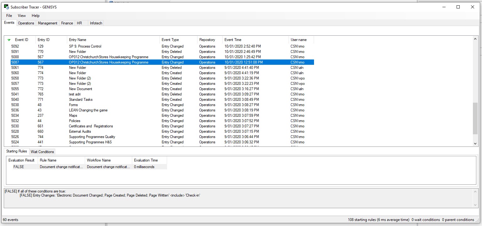Select the FALSE Document change notification rule row

pyautogui.click(x=61, y=167)
